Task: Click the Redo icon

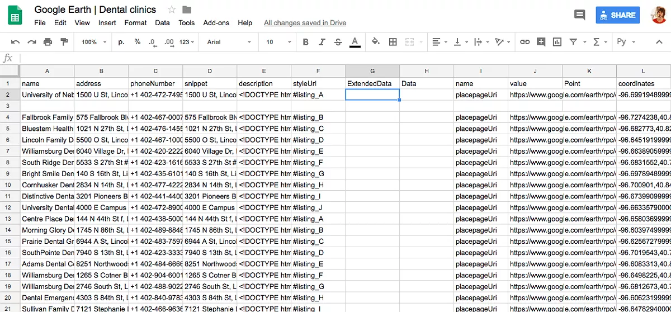Action: tap(32, 42)
